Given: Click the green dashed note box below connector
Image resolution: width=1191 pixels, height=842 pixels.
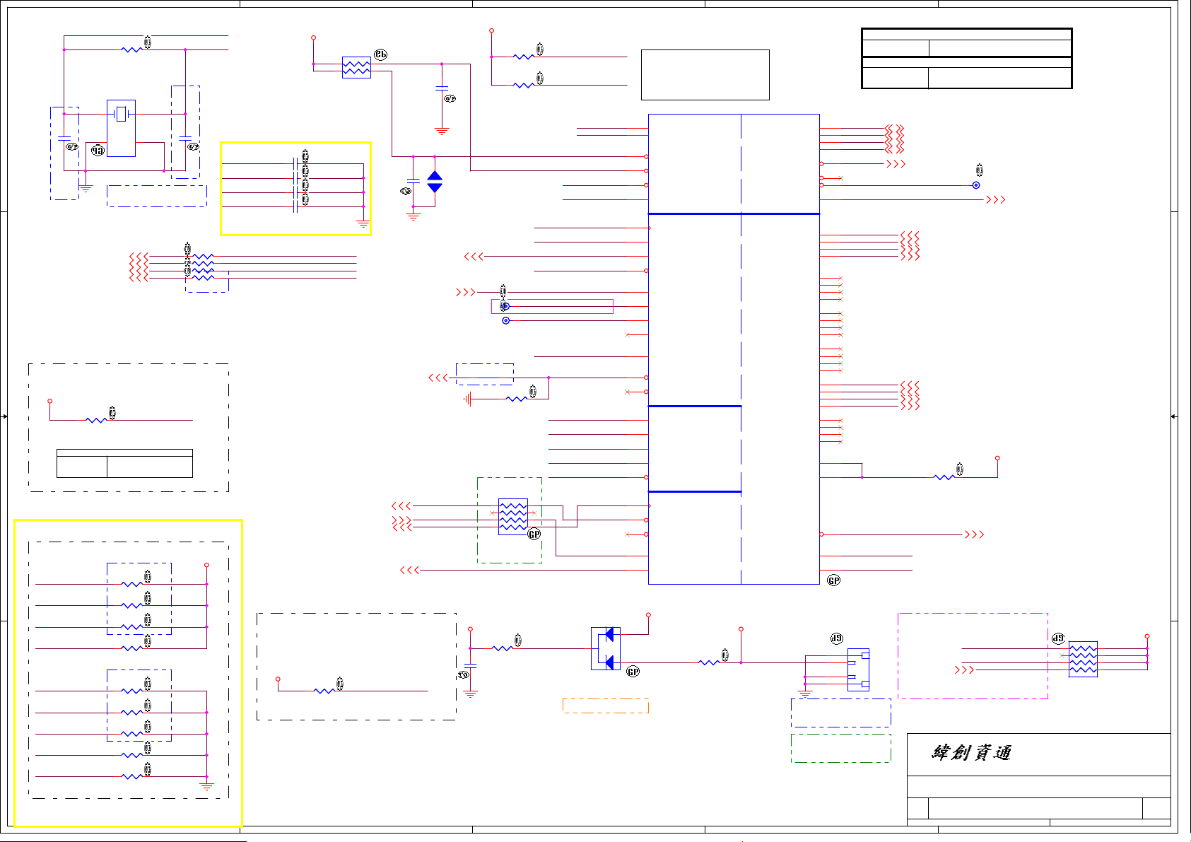Looking at the screenshot, I should tap(840, 748).
